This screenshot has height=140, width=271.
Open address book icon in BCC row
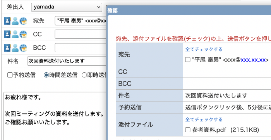coord(7,48)
